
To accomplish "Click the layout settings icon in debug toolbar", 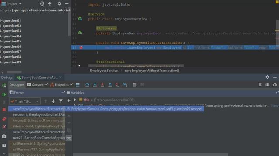I will [x=267, y=85].
